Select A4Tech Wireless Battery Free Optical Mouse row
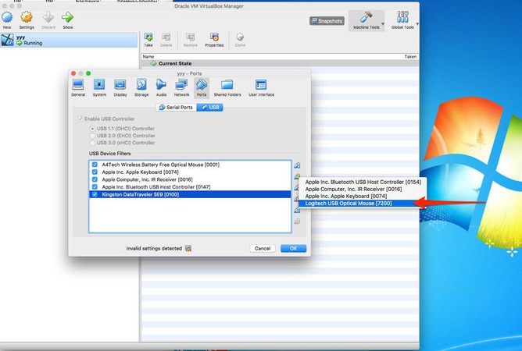Image resolution: width=522 pixels, height=351 pixels. pos(190,165)
